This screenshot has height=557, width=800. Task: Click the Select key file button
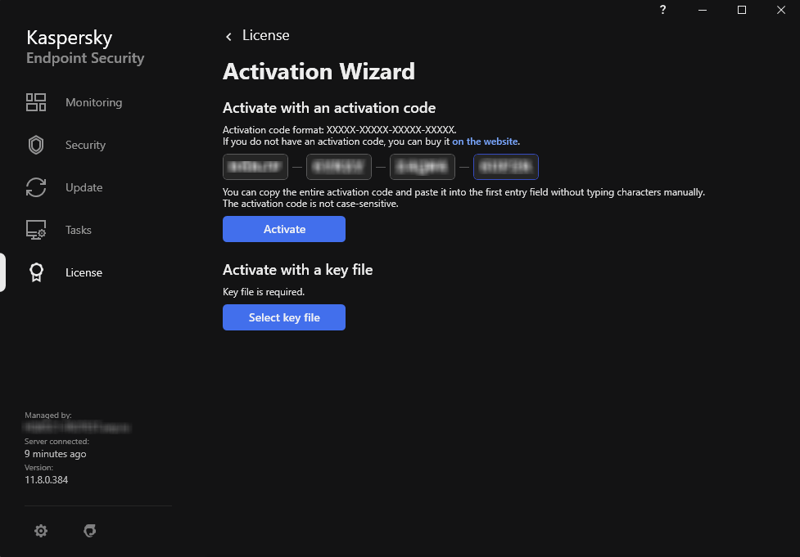coord(284,317)
